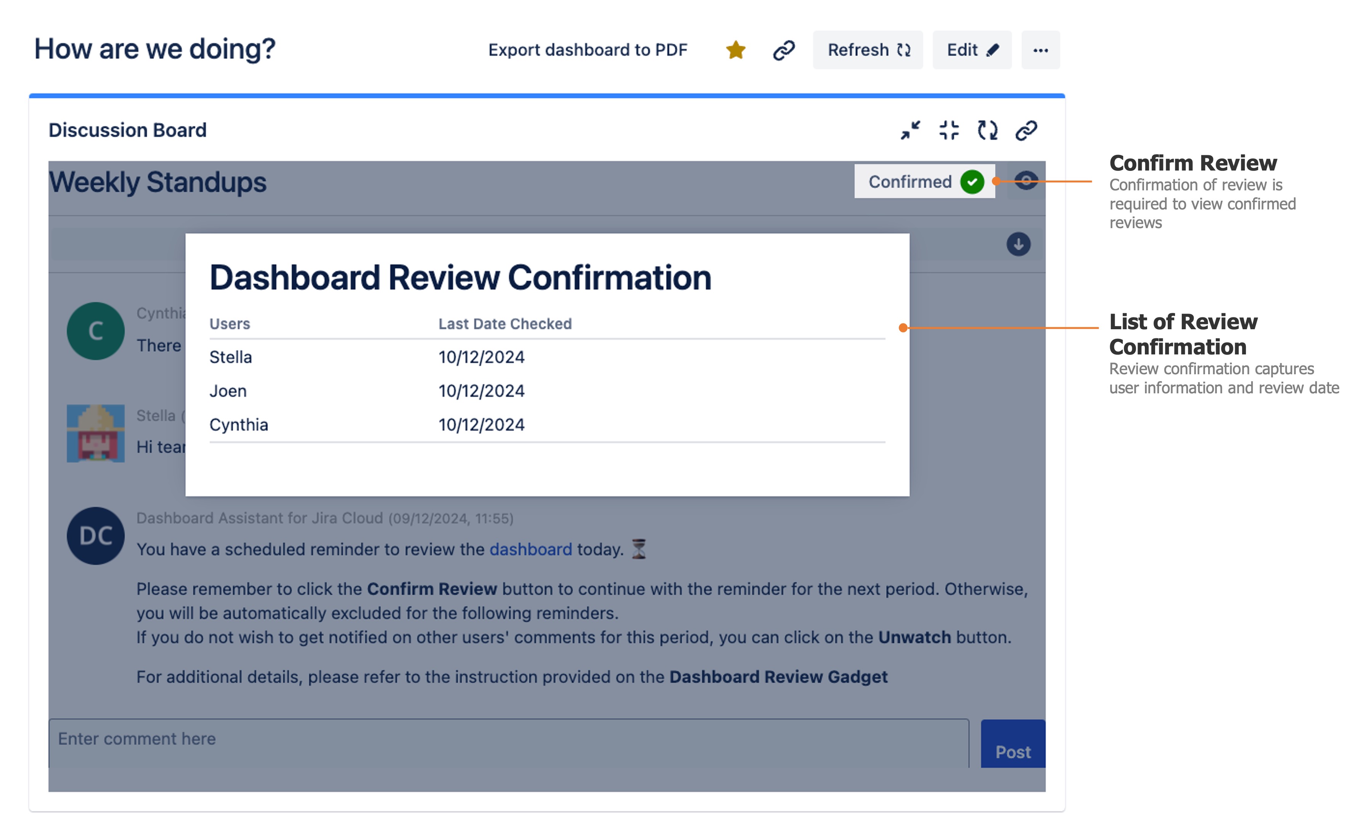Click the scroll-down arrow icon
The width and height of the screenshot is (1358, 834).
point(1018,244)
